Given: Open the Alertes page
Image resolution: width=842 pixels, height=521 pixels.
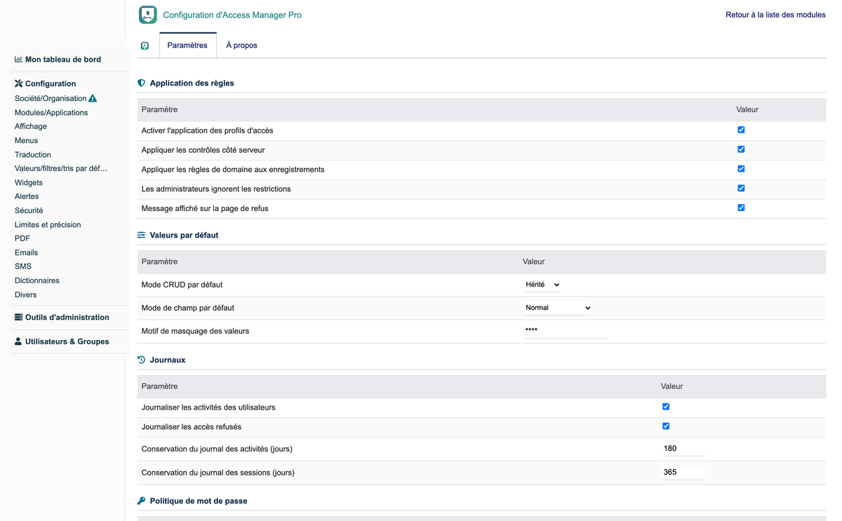Looking at the screenshot, I should (27, 197).
